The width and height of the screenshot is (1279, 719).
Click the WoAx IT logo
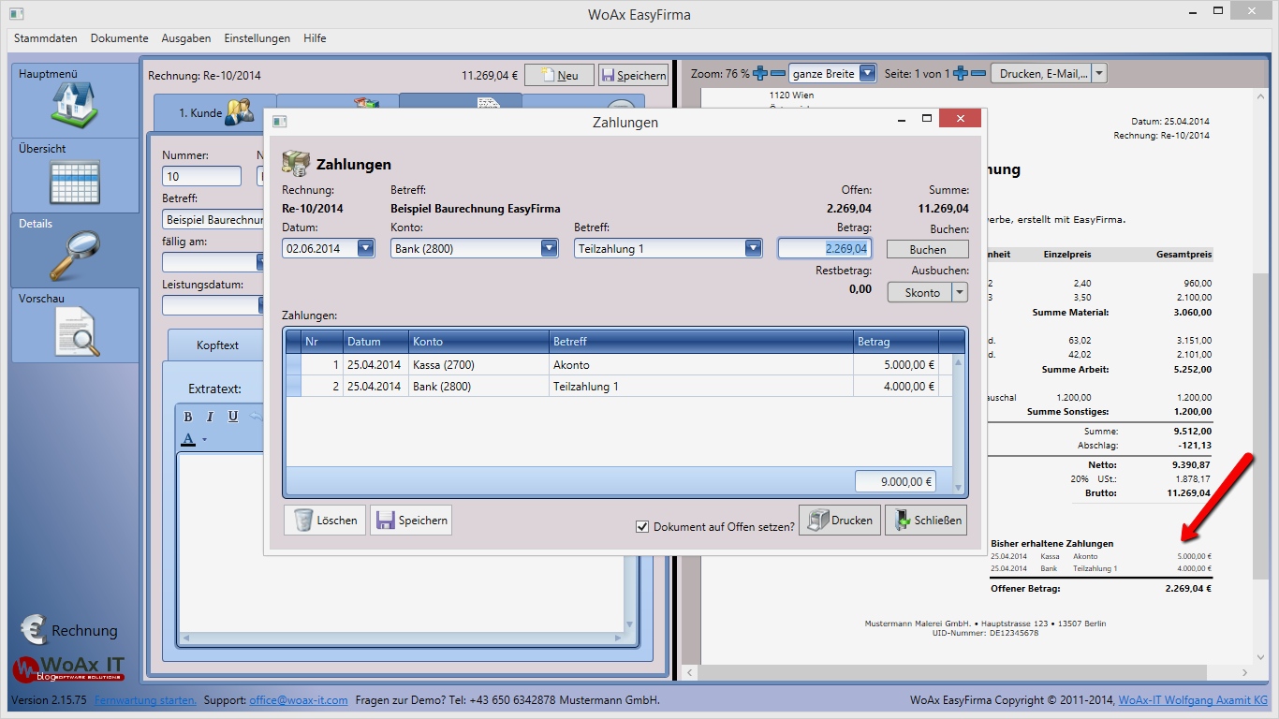[68, 668]
